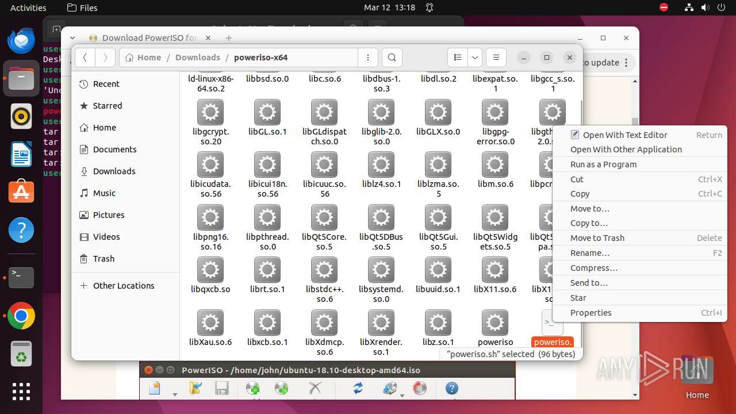Open the view options dropdown arrow

pyautogui.click(x=475, y=57)
